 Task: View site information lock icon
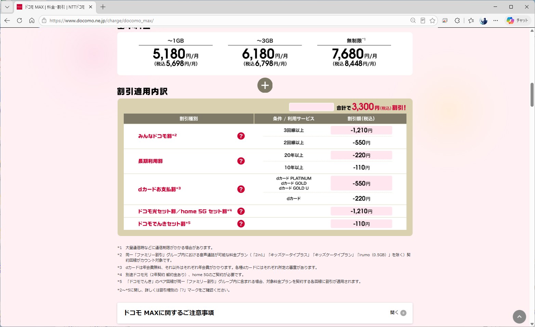pos(44,21)
